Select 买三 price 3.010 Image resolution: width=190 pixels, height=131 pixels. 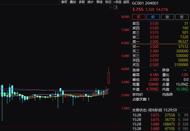click(154, 56)
